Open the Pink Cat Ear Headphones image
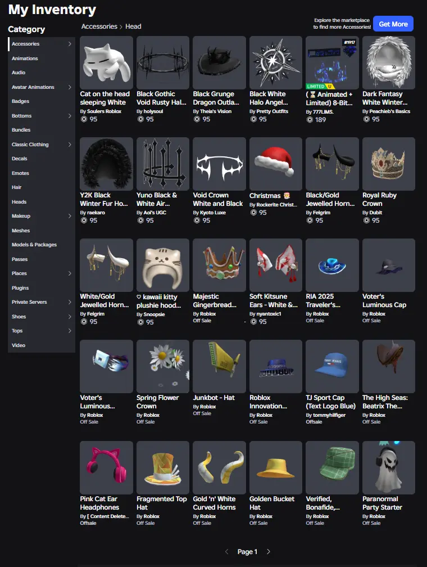The width and height of the screenshot is (427, 567). pyautogui.click(x=106, y=467)
